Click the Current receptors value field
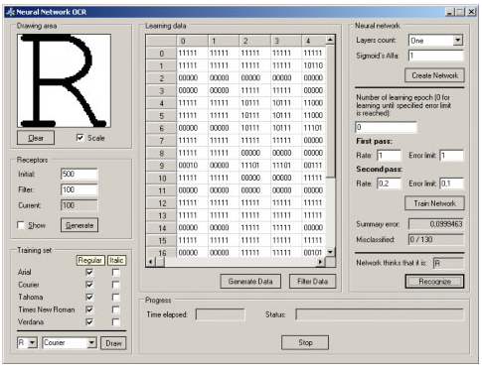This screenshot has height=369, width=482. pyautogui.click(x=80, y=205)
